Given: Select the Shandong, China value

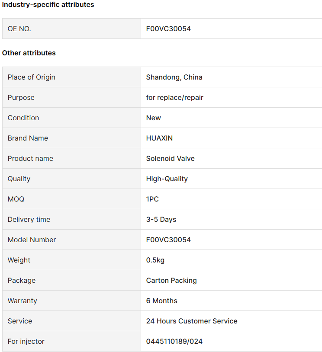Looking at the screenshot, I should pyautogui.click(x=174, y=77).
